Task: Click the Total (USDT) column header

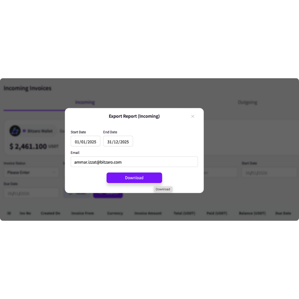Action: [x=185, y=213]
